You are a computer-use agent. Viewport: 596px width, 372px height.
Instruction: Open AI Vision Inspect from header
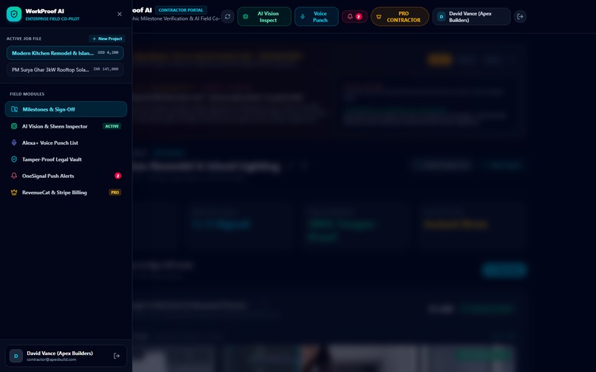pos(264,17)
